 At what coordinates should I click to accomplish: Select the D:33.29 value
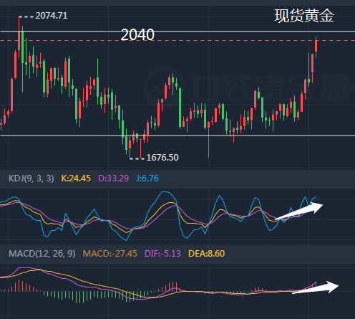[113, 178]
